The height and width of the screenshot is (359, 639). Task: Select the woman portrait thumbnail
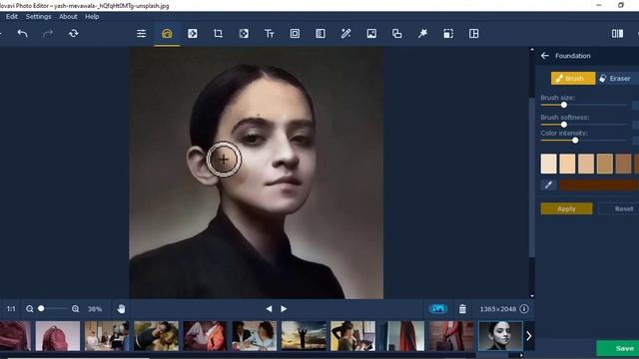[x=500, y=336]
